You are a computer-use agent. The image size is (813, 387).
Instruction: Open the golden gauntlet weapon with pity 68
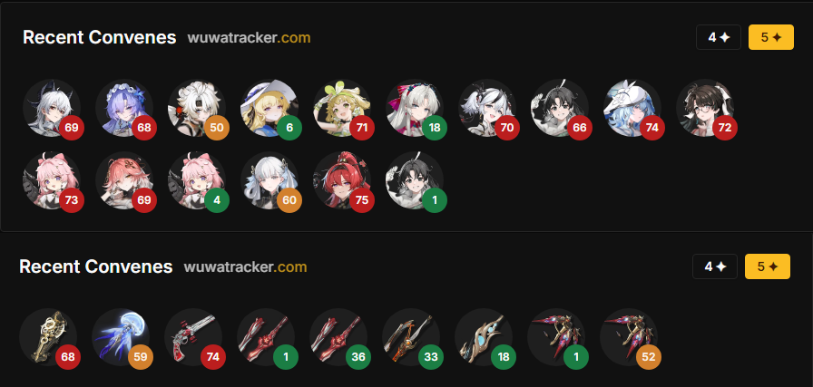(x=48, y=337)
